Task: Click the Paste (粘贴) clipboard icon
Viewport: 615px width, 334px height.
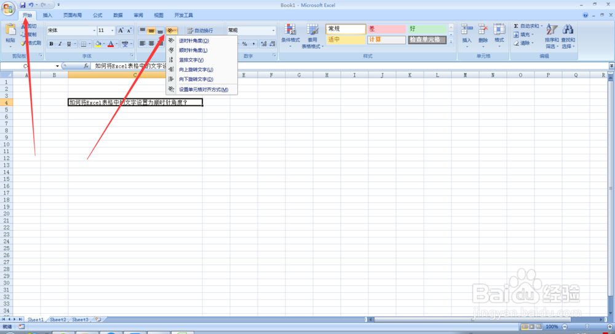Action: pyautogui.click(x=10, y=30)
